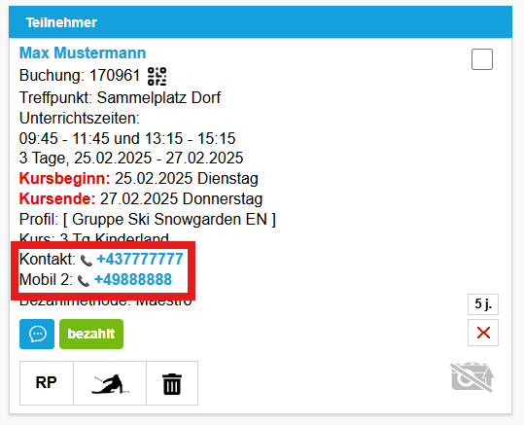Click the 5 j. age badge
The image size is (524, 425).
(x=483, y=304)
